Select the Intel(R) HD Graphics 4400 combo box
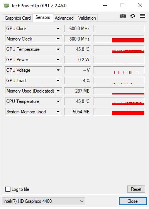The image size is (149, 209). (x=44, y=201)
